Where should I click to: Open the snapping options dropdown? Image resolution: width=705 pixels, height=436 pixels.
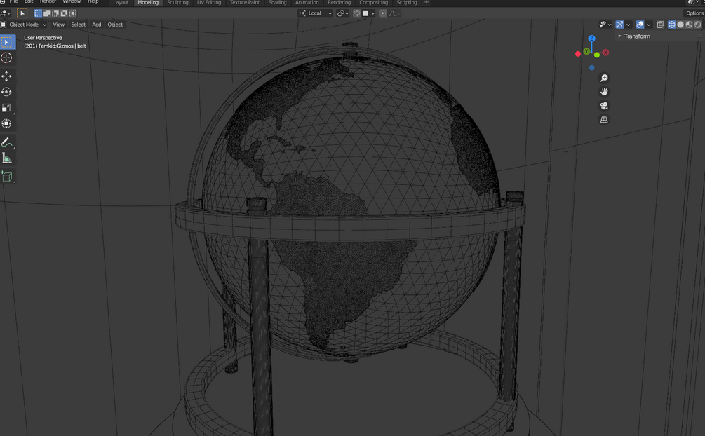369,13
